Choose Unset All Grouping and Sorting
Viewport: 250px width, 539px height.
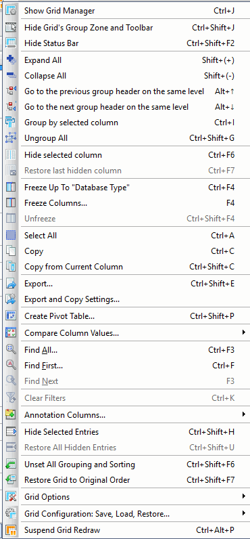[x=128, y=465]
